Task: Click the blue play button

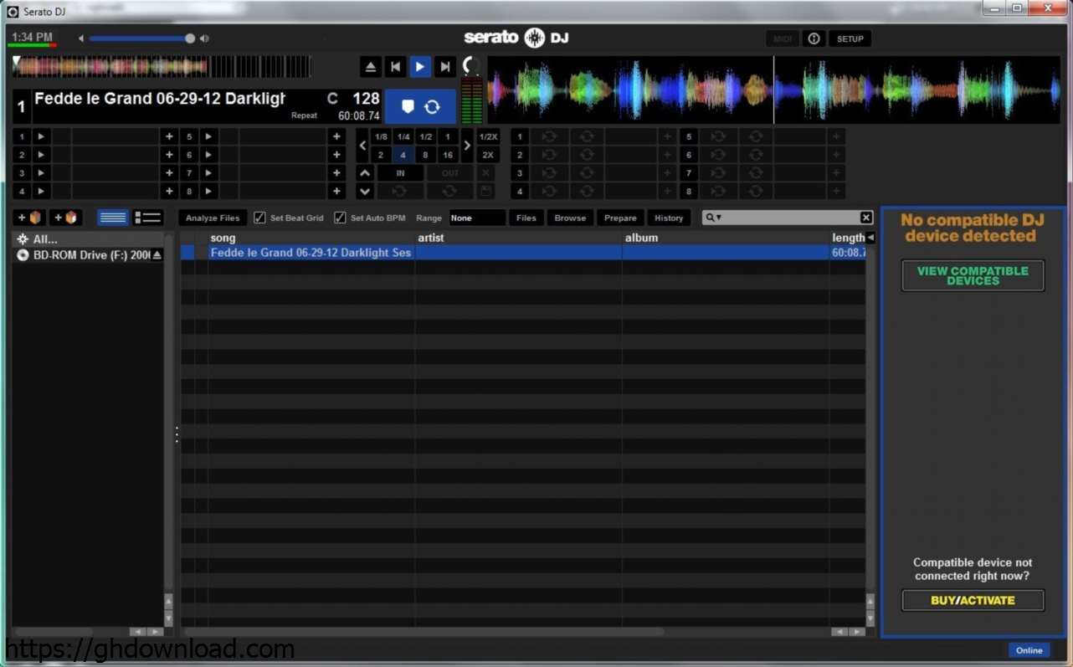Action: 420,67
